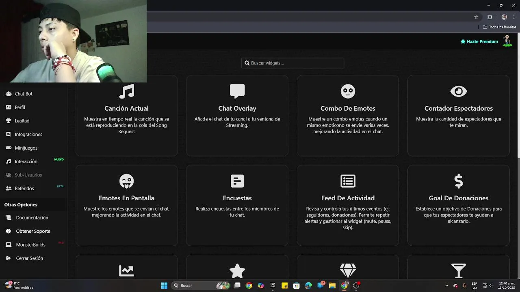
Task: Click the Chat Bot robot icon in sidebar
Action: pyautogui.click(x=8, y=94)
